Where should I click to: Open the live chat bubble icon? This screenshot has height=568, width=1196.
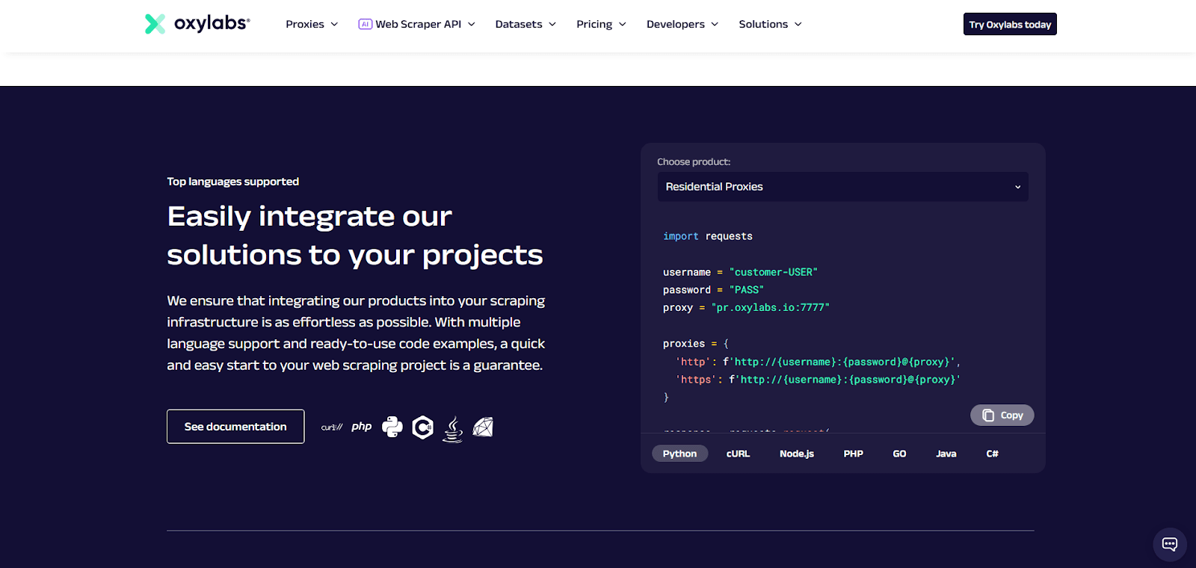pyautogui.click(x=1170, y=544)
